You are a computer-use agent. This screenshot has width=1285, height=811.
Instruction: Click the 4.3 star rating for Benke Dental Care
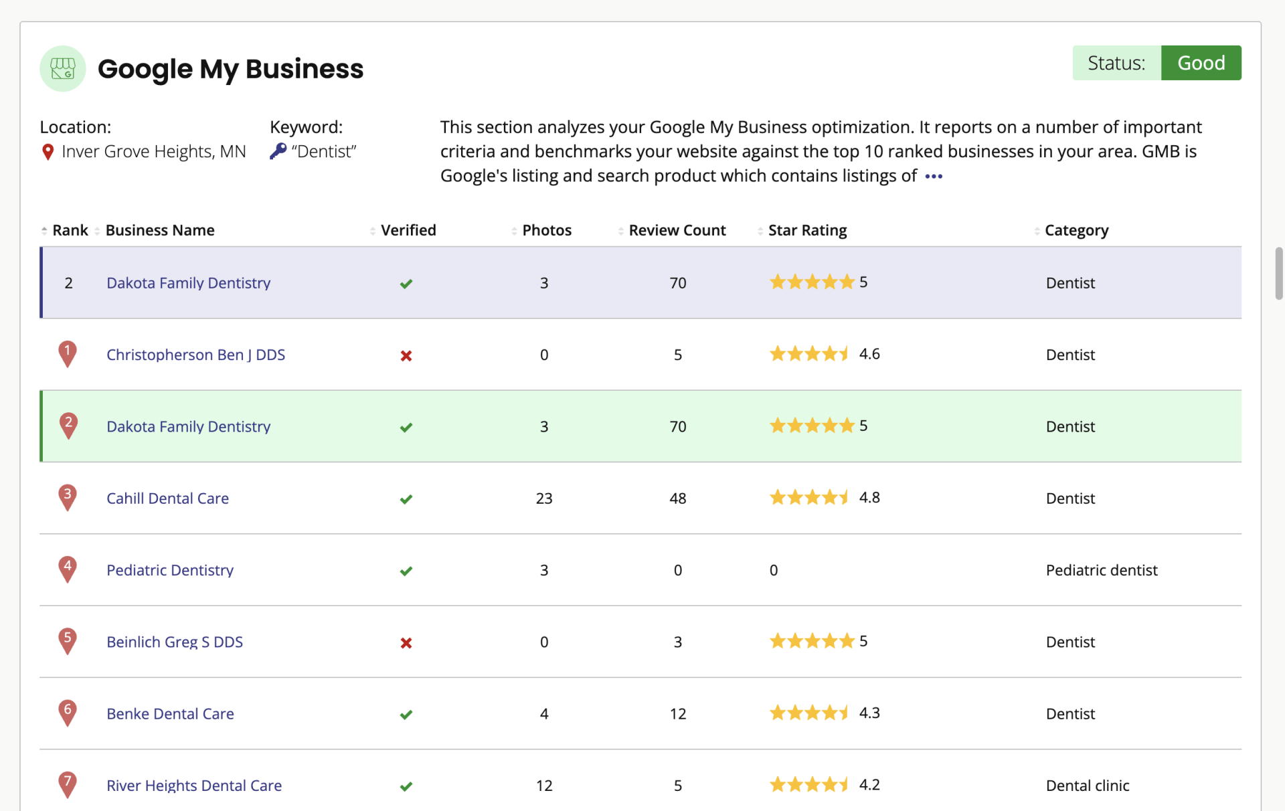pos(825,713)
